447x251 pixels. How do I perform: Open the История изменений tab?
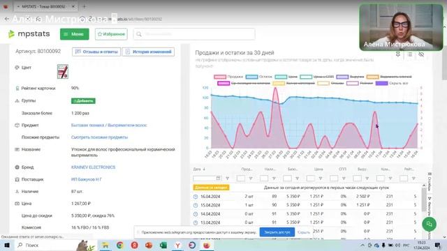click(148, 52)
